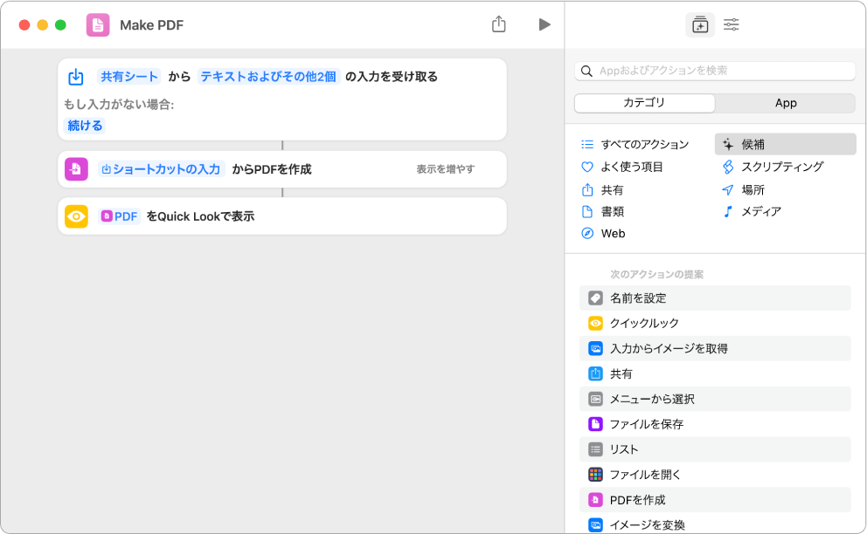
Task: Click the document icon for 書類
Action: pos(587,211)
